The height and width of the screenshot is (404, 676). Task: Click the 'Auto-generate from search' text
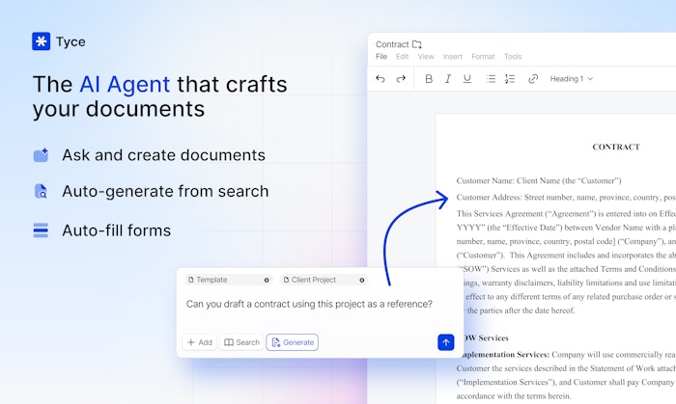(x=165, y=192)
